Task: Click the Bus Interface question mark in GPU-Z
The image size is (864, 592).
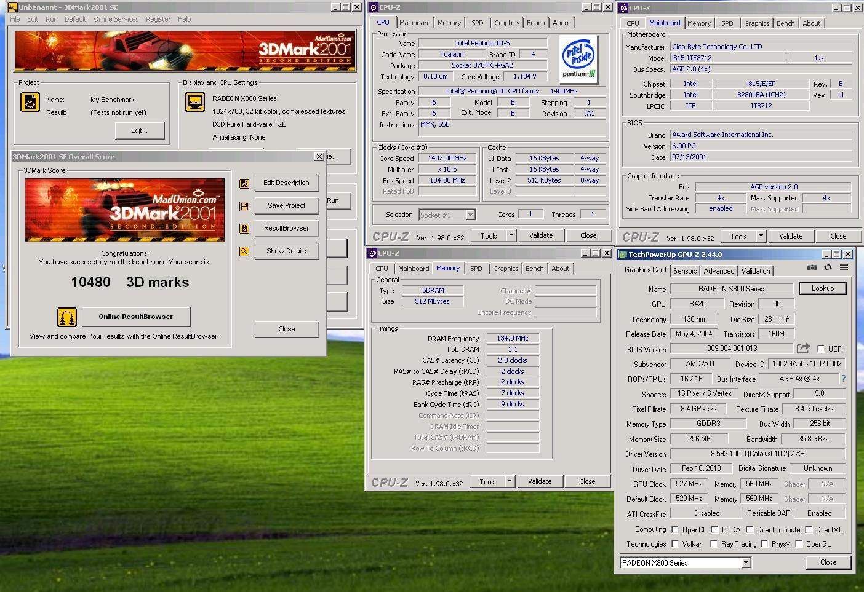Action: pyautogui.click(x=843, y=379)
